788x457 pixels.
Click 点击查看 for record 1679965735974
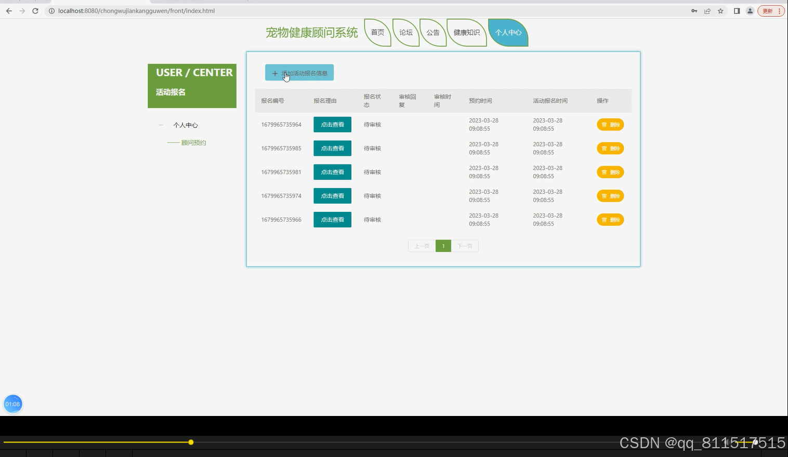click(x=333, y=196)
